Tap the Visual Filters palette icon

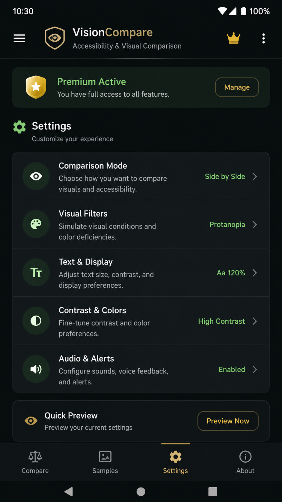36,224
